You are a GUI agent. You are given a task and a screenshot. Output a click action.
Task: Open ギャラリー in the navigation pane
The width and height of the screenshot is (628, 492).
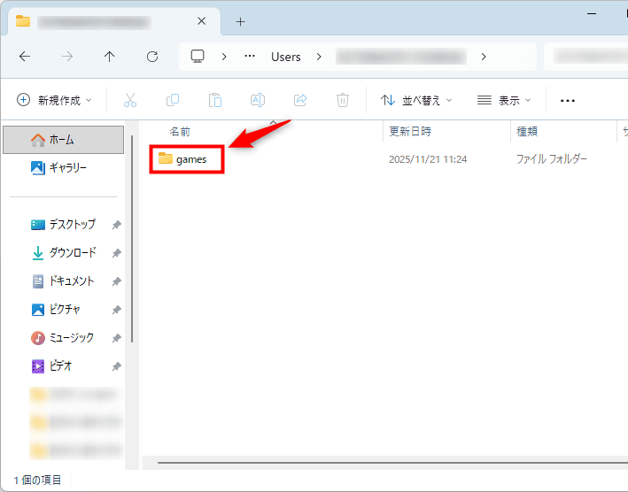click(63, 167)
